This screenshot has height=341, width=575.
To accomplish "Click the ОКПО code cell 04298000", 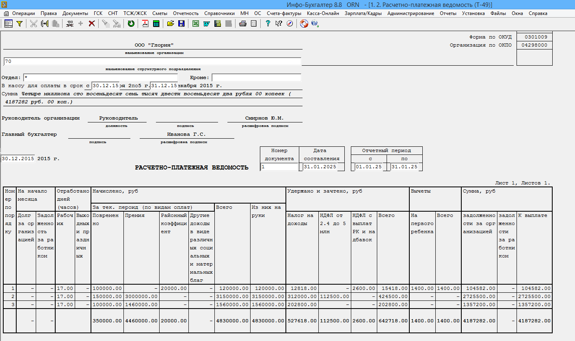I will click(x=534, y=45).
